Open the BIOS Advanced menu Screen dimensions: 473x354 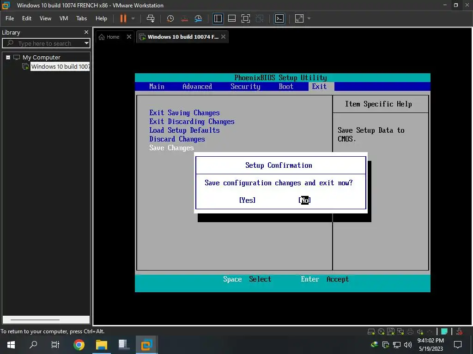point(197,86)
